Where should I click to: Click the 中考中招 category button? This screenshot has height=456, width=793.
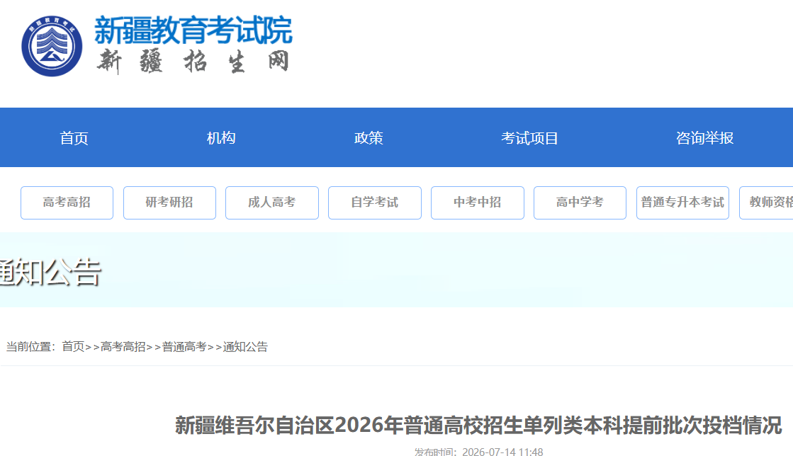(478, 203)
